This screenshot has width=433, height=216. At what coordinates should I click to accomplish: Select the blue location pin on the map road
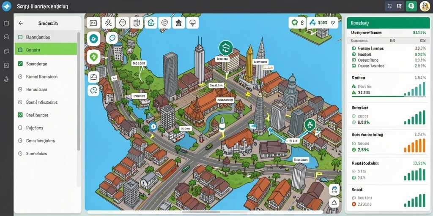click(x=153, y=127)
